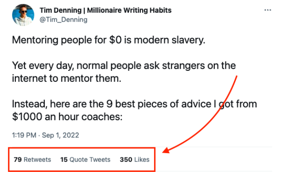Click the 1:19 PM timestamp

[x=24, y=135]
